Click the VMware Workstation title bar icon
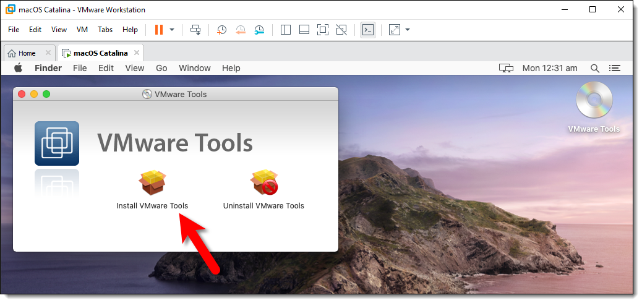Viewport: 642px width, 303px height. [x=11, y=9]
